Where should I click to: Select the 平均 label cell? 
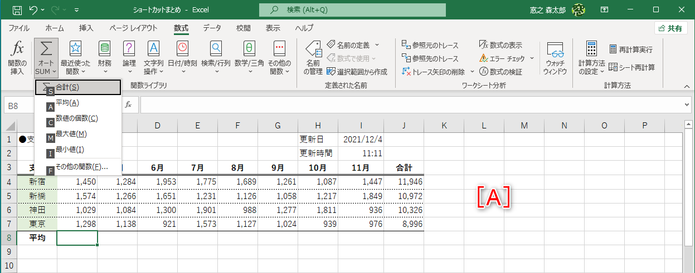pyautogui.click(x=37, y=239)
